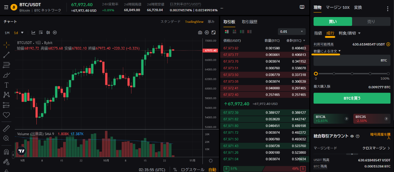
Task: Open the Spot (現物) tab
Action: [318, 7]
